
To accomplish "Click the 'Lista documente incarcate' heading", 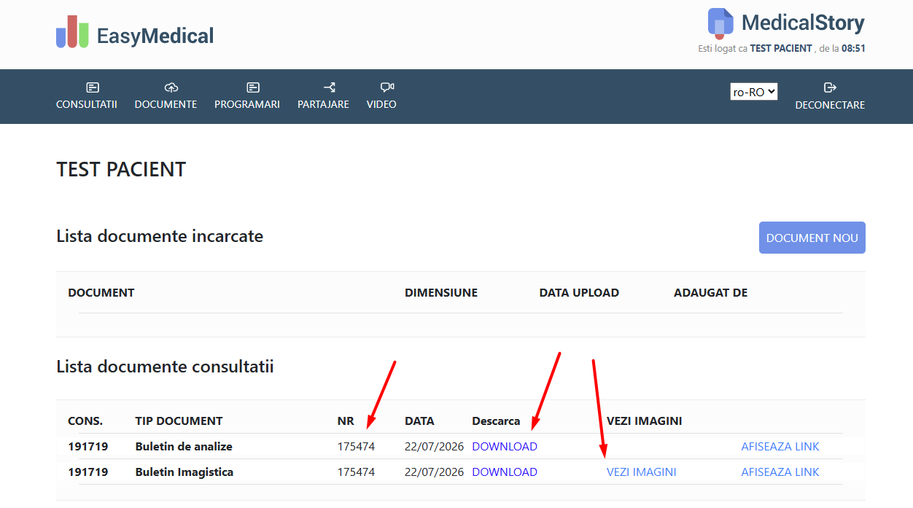I will point(160,236).
